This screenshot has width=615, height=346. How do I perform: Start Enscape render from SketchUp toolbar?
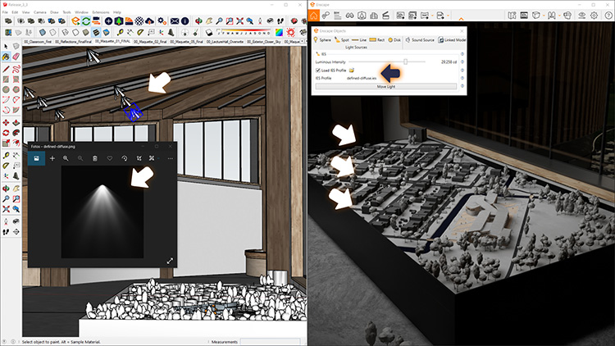tap(75, 20)
